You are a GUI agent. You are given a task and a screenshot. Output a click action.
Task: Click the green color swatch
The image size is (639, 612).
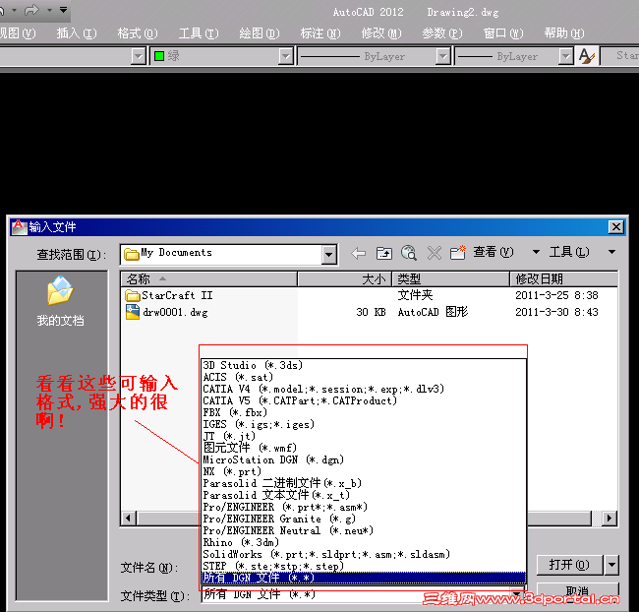159,56
